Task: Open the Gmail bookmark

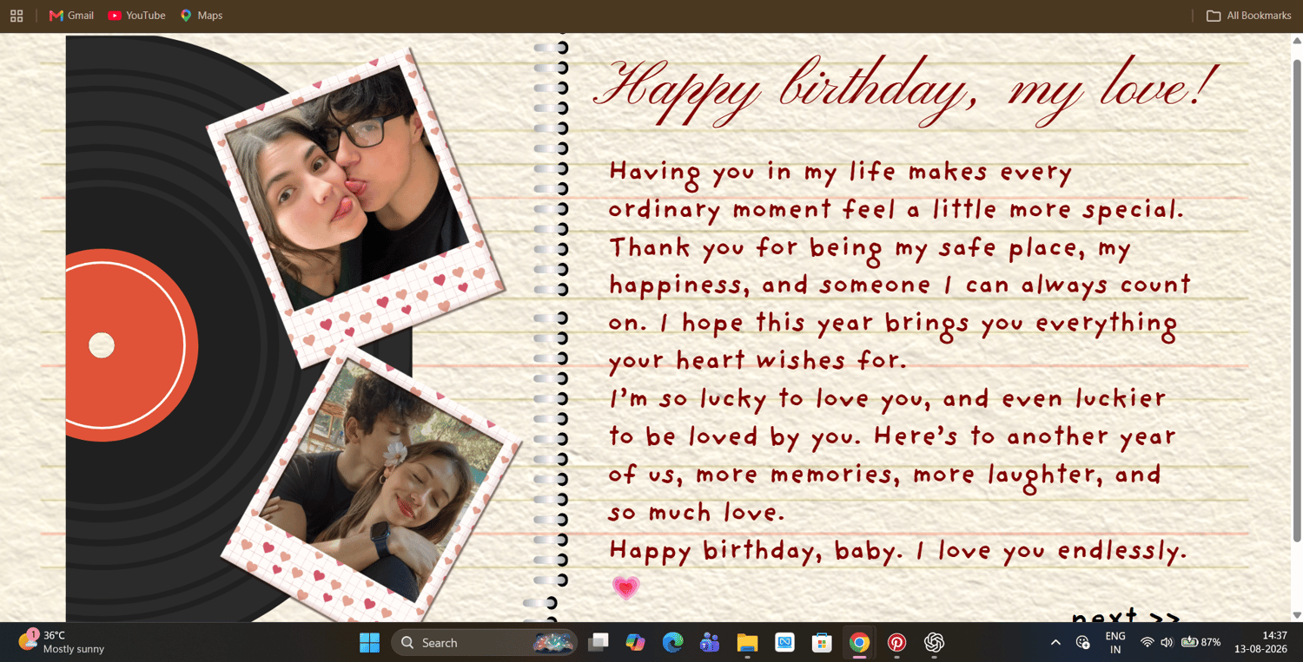Action: (x=71, y=16)
